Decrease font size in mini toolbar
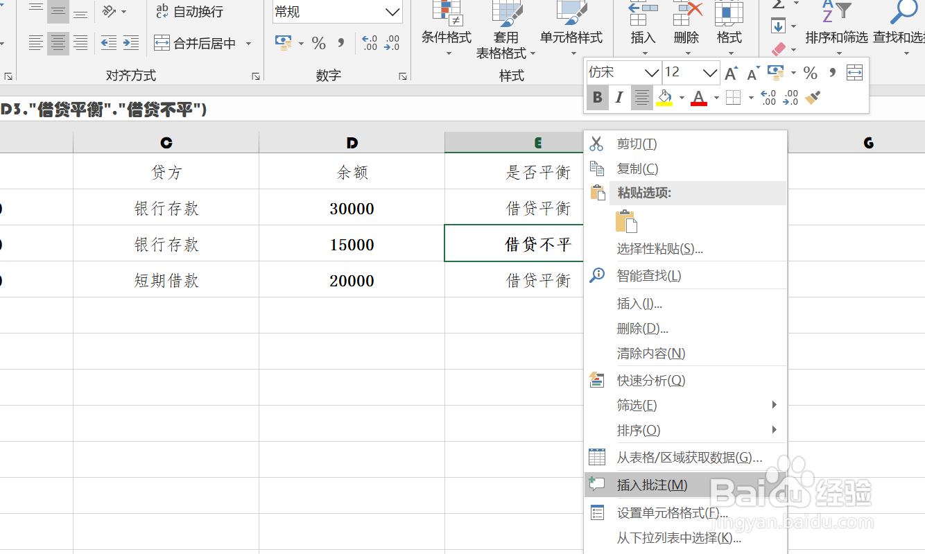The height and width of the screenshot is (554, 925). pos(753,73)
